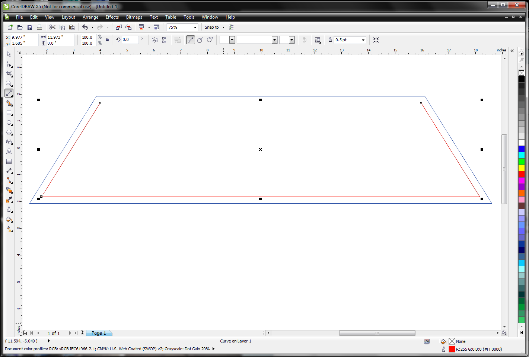Image resolution: width=529 pixels, height=357 pixels.
Task: Select the Smart Fill tool
Action: coord(9,103)
